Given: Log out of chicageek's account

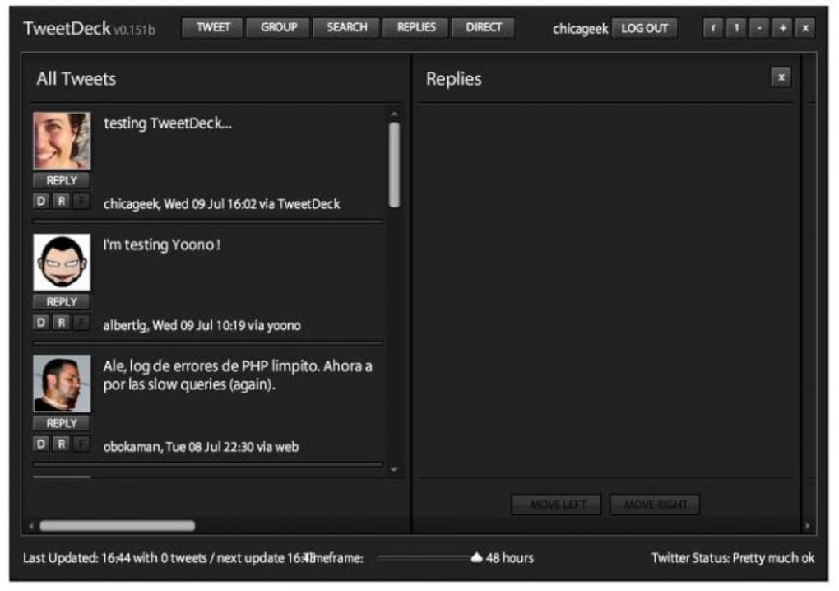Looking at the screenshot, I should (x=645, y=27).
